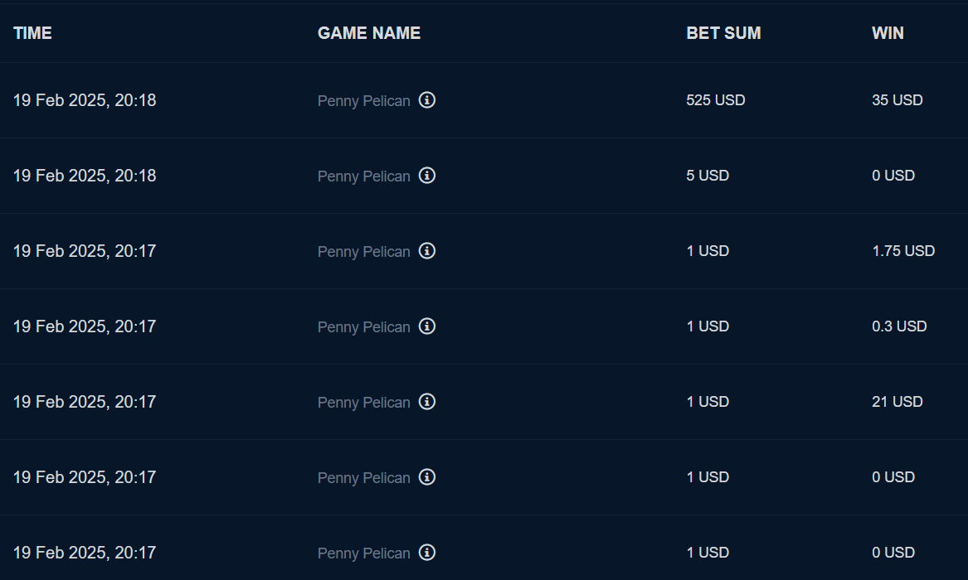
Task: Click the 525 USD bet sum value
Action: coord(716,100)
